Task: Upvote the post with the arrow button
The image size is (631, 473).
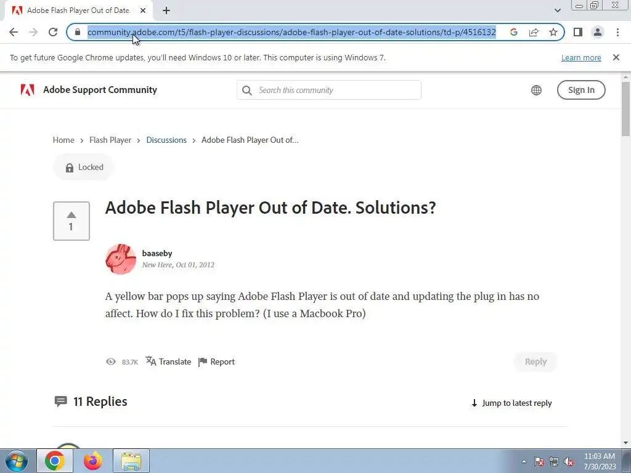Action: pos(71,221)
